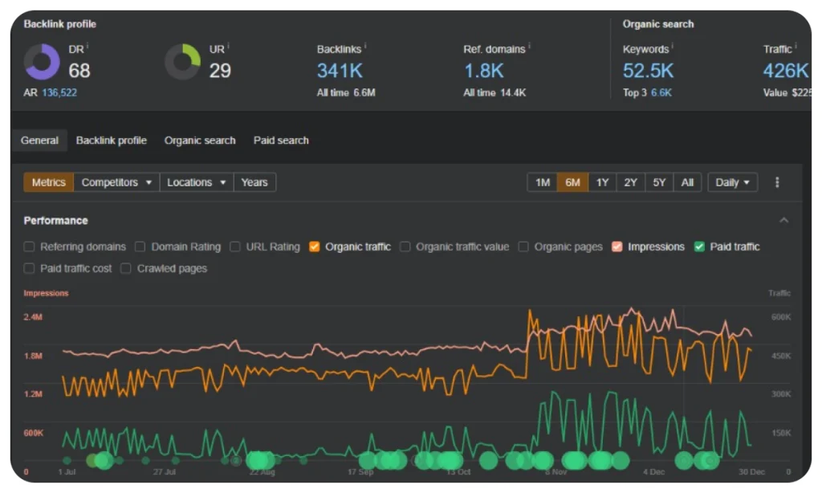Open the 341K backlinks link
The height and width of the screenshot is (493, 822).
340,71
